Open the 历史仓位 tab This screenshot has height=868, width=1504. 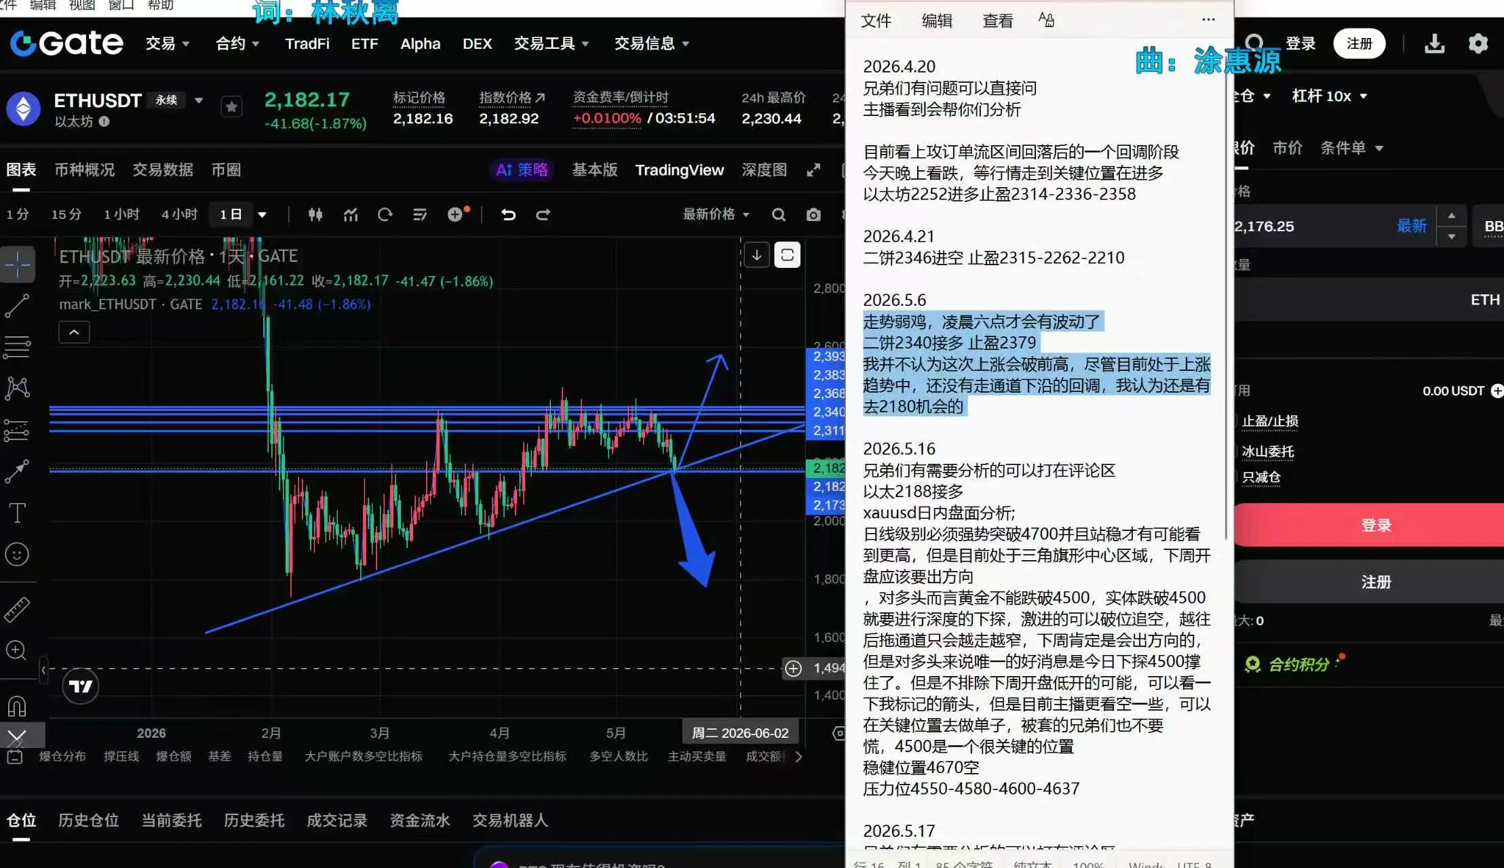(88, 821)
